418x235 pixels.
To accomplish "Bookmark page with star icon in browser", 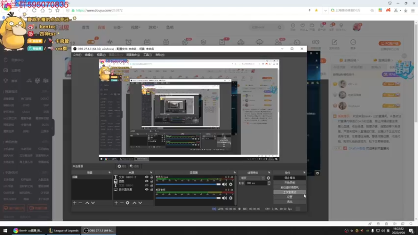I will [57, 10].
